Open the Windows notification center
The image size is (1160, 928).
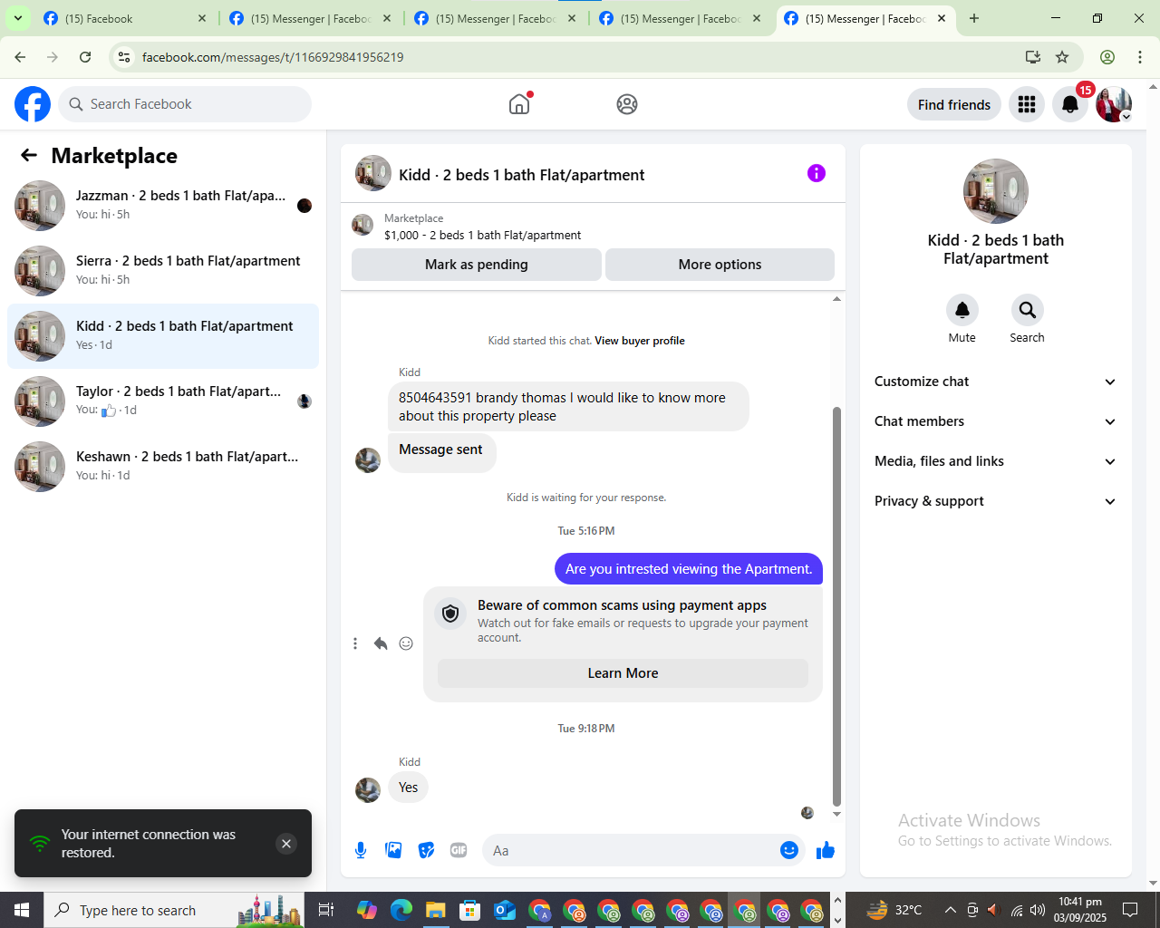(x=1130, y=910)
